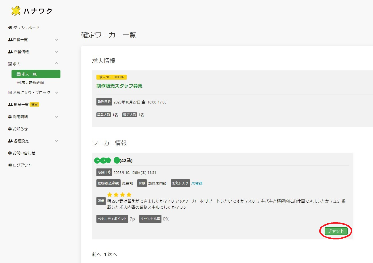Click the gear icon beside 利用明細

click(9, 117)
